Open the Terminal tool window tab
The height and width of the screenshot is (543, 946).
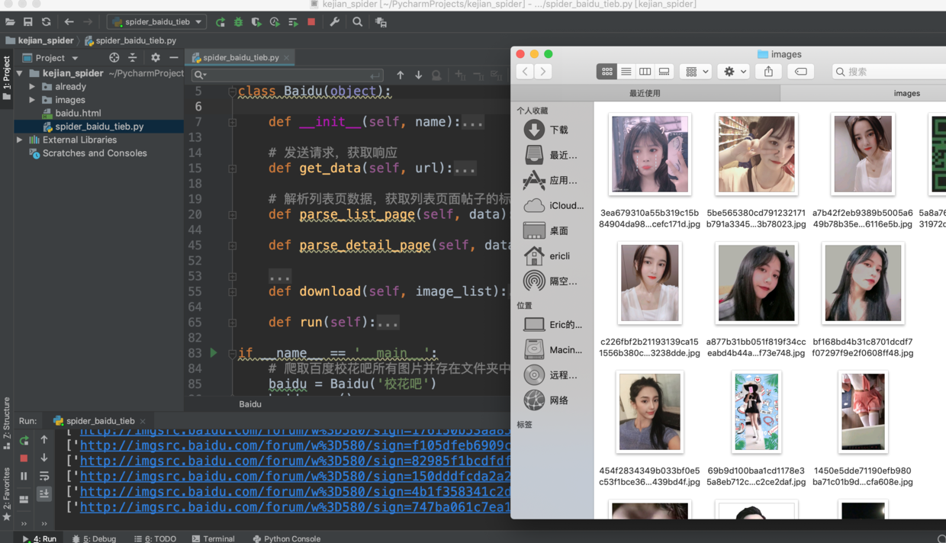[x=214, y=538]
